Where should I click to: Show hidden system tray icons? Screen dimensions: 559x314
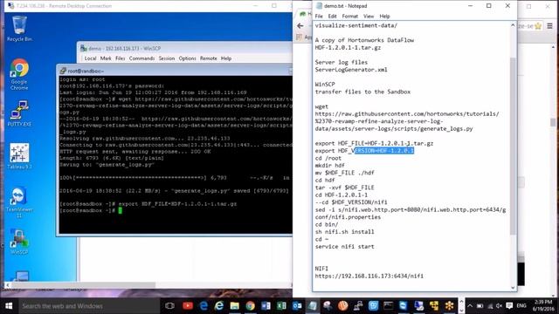[470, 306]
